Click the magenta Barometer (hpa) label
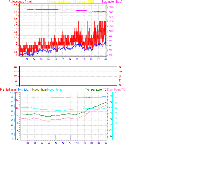 [111, 2]
